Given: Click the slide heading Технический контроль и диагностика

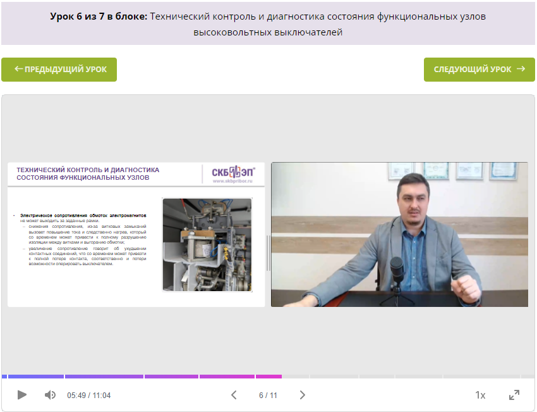Looking at the screenshot, I should [88, 173].
